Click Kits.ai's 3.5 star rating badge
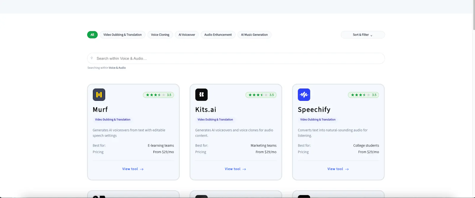Screen dimensions: 475x198 [x=261, y=95]
